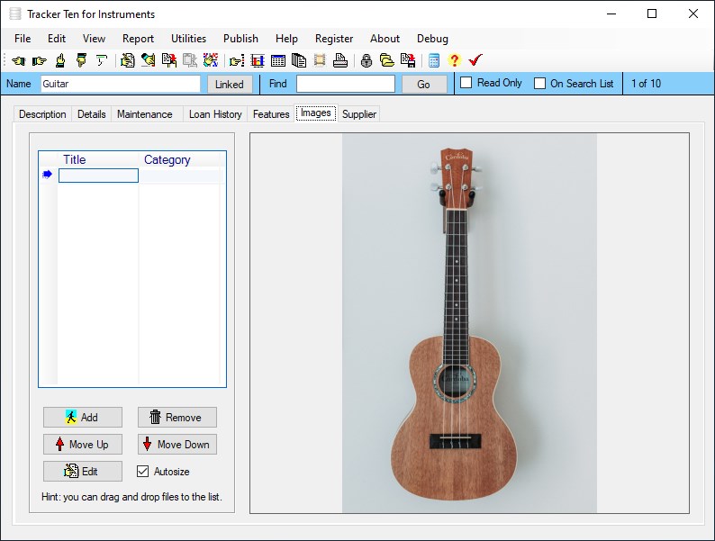This screenshot has width=715, height=541.
Task: Click the Title column header
Action: click(98, 159)
